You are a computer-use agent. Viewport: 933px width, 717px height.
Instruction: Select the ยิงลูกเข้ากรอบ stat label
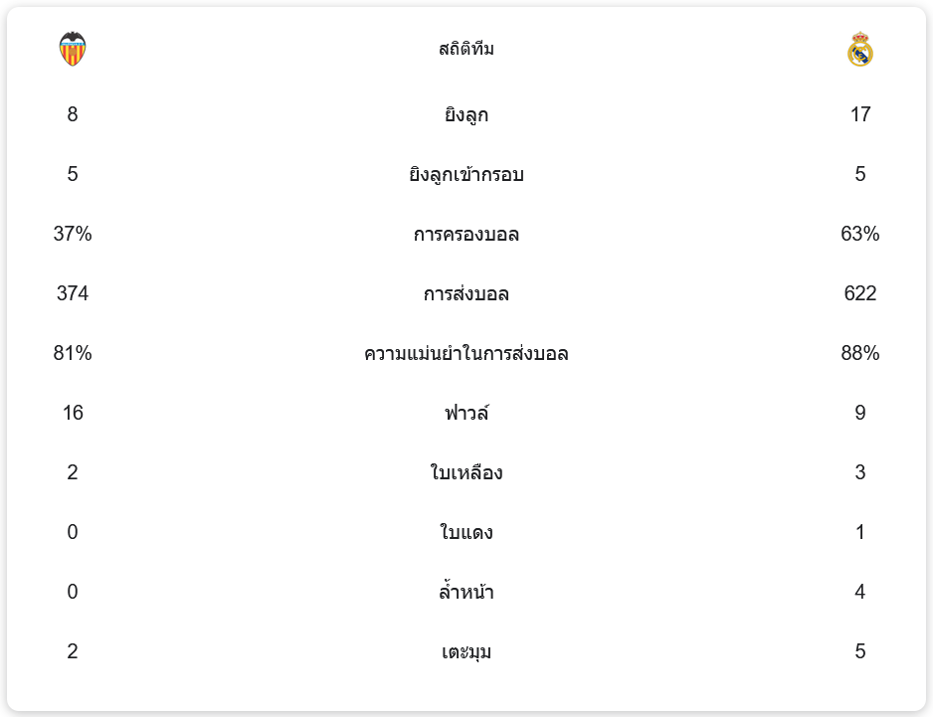[466, 175]
